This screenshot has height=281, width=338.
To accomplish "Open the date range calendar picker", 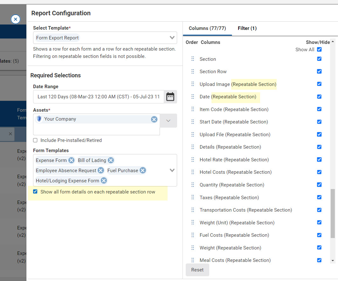I will [x=170, y=97].
